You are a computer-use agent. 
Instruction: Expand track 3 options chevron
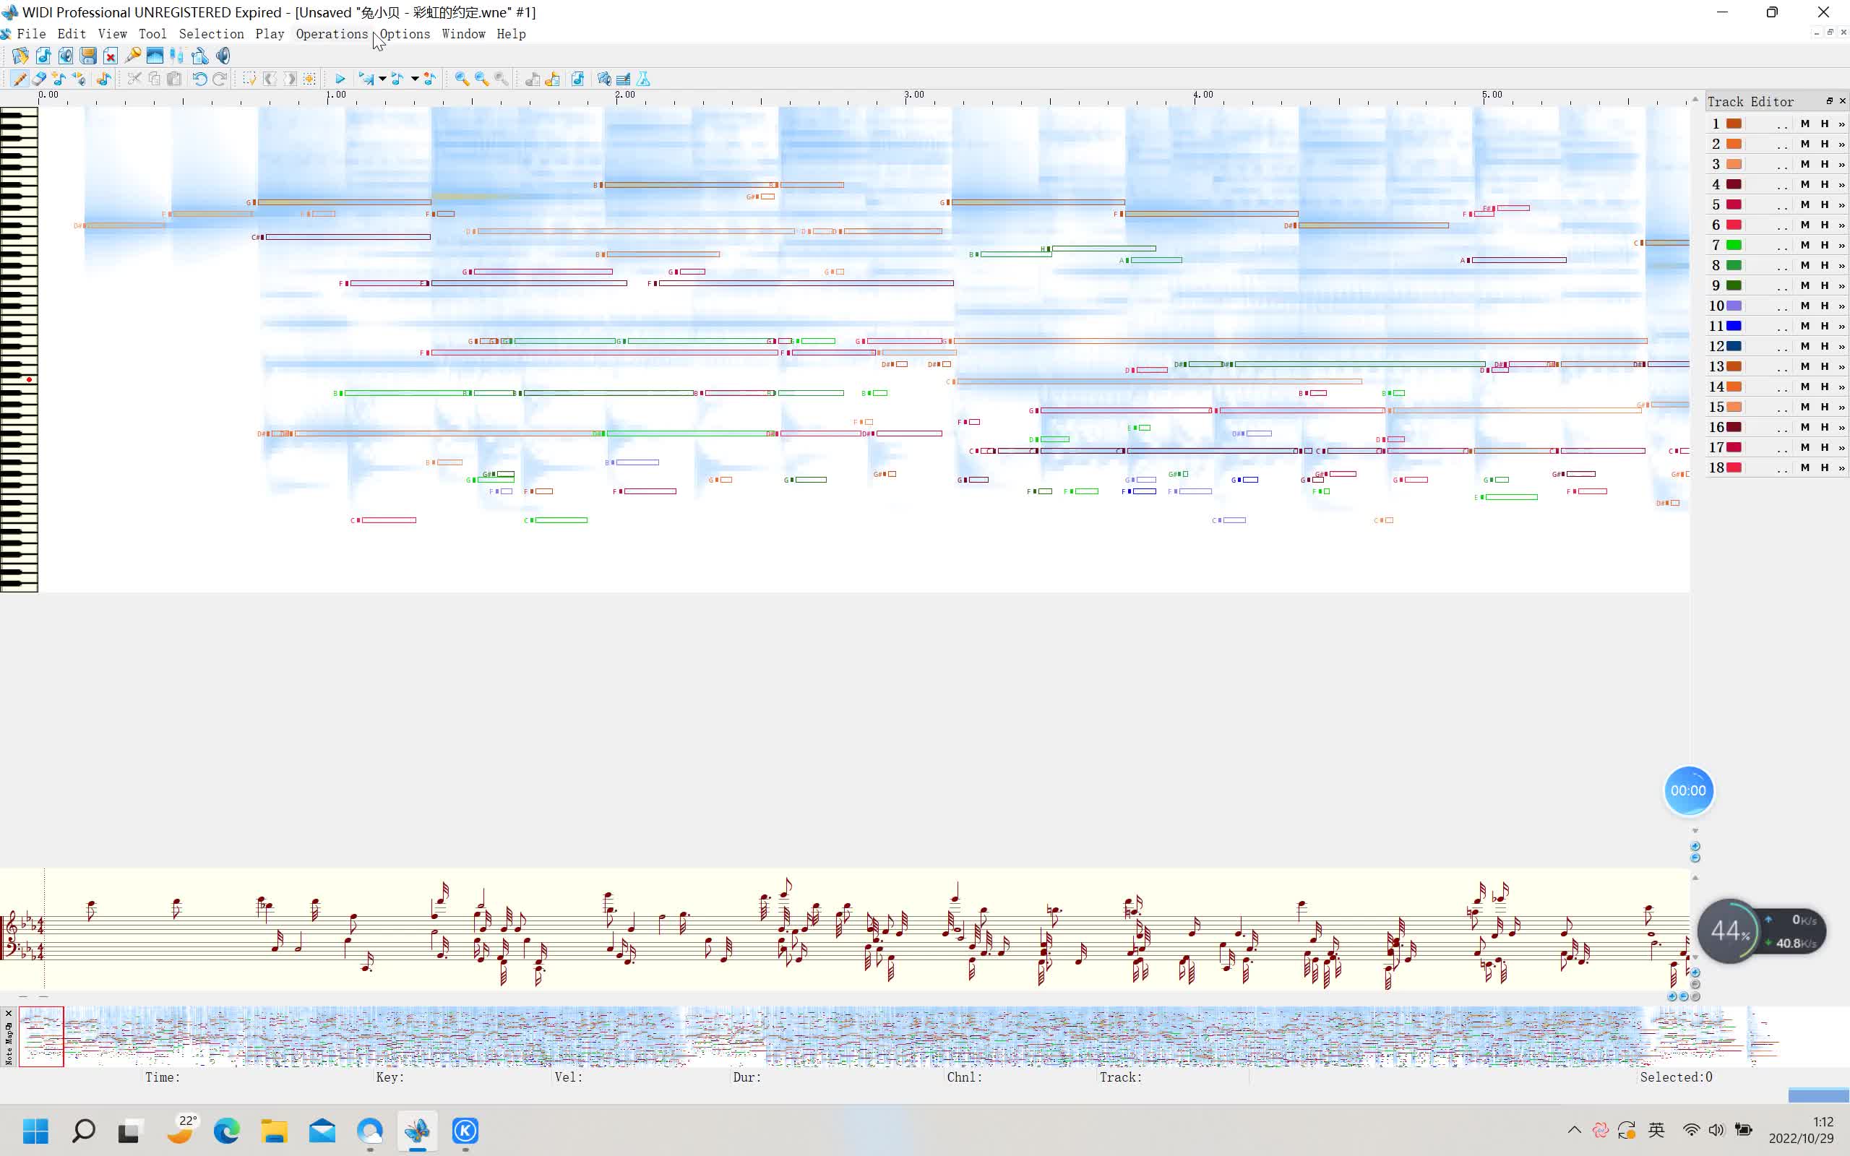1841,165
